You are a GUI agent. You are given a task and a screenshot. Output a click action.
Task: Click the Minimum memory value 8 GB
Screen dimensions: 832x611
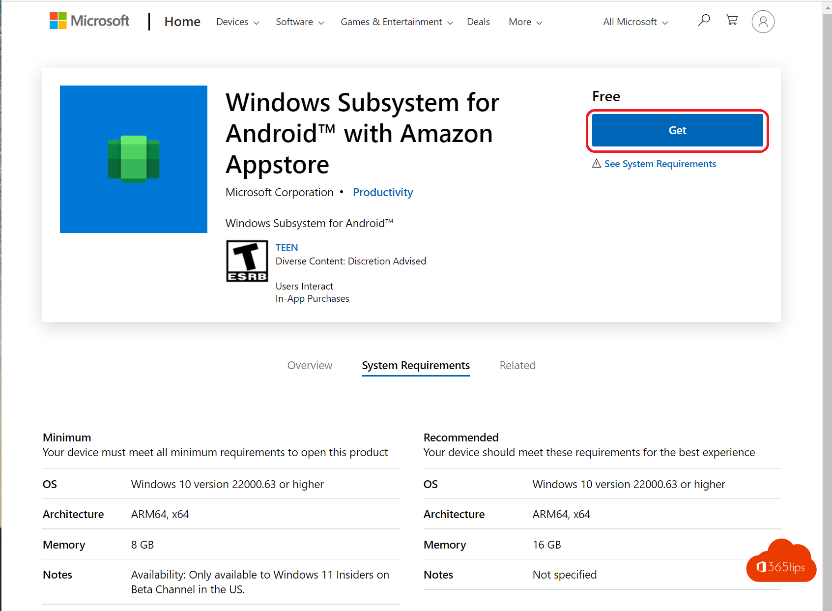tap(143, 545)
